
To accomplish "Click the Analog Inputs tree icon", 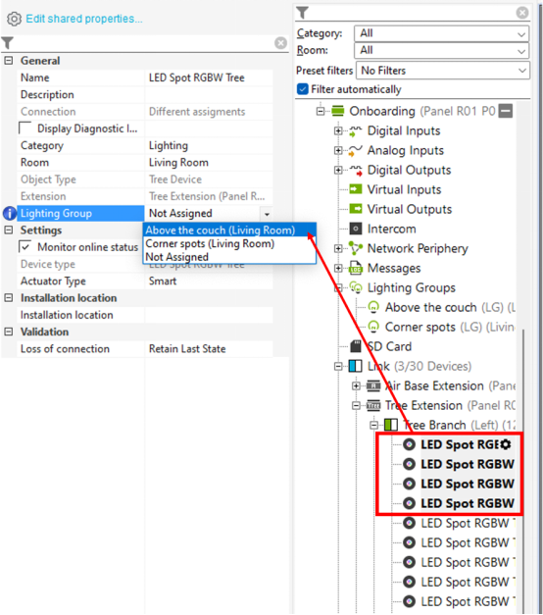I will [x=356, y=151].
